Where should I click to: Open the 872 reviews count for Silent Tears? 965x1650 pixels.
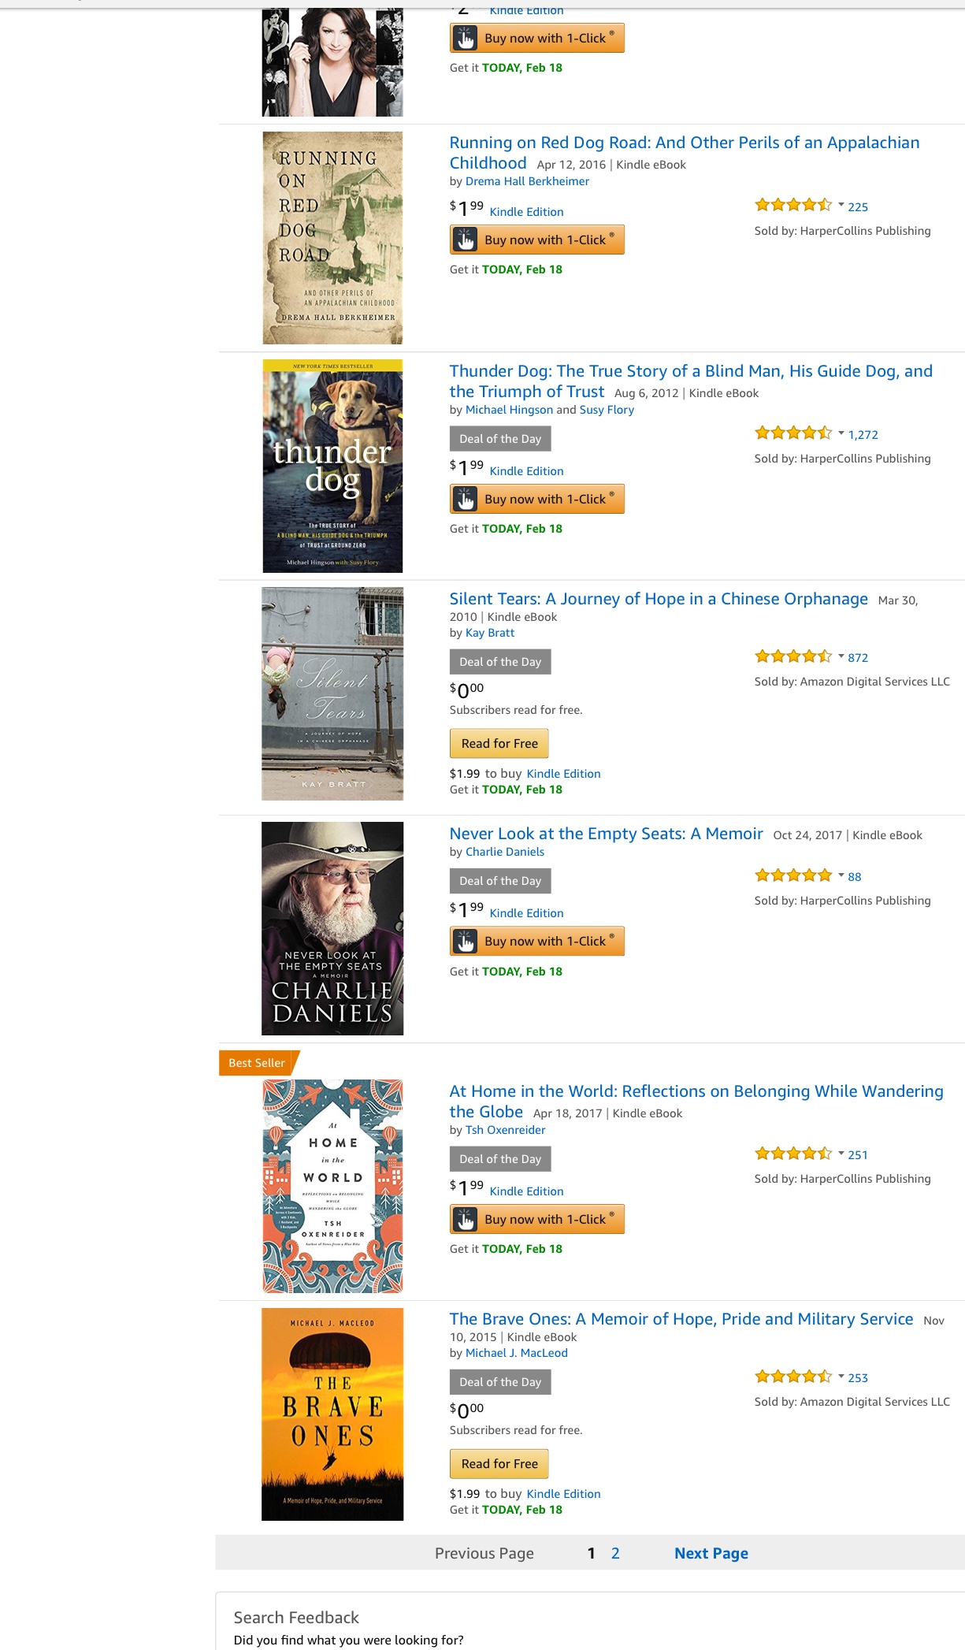pyautogui.click(x=858, y=657)
